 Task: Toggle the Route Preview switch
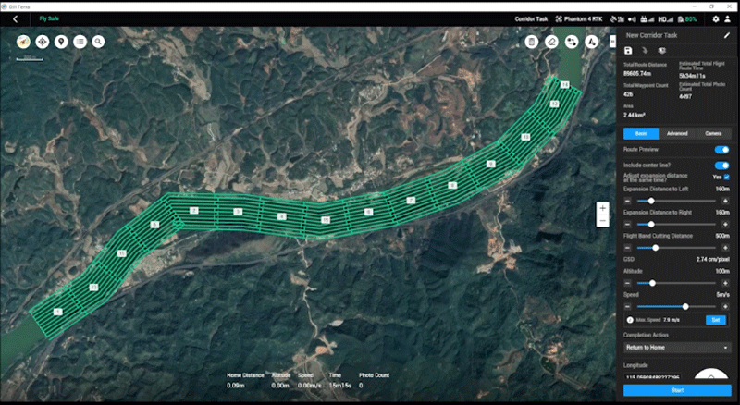coord(721,149)
